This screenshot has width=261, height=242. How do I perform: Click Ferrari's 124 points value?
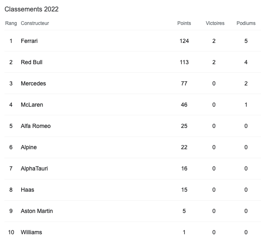(x=184, y=41)
